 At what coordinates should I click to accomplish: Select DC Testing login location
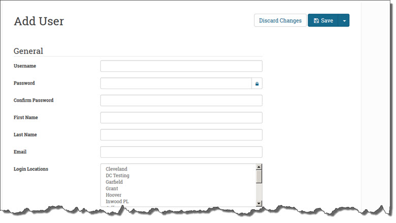117,176
